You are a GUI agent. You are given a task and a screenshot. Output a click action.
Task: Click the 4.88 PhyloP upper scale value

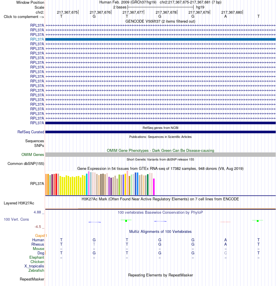[x=37, y=212]
